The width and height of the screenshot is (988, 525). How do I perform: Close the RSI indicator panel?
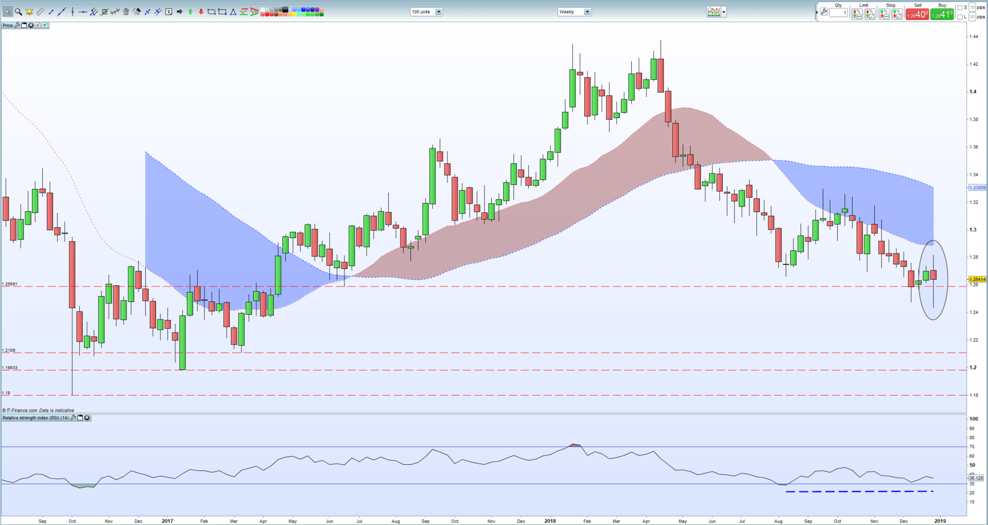point(87,418)
